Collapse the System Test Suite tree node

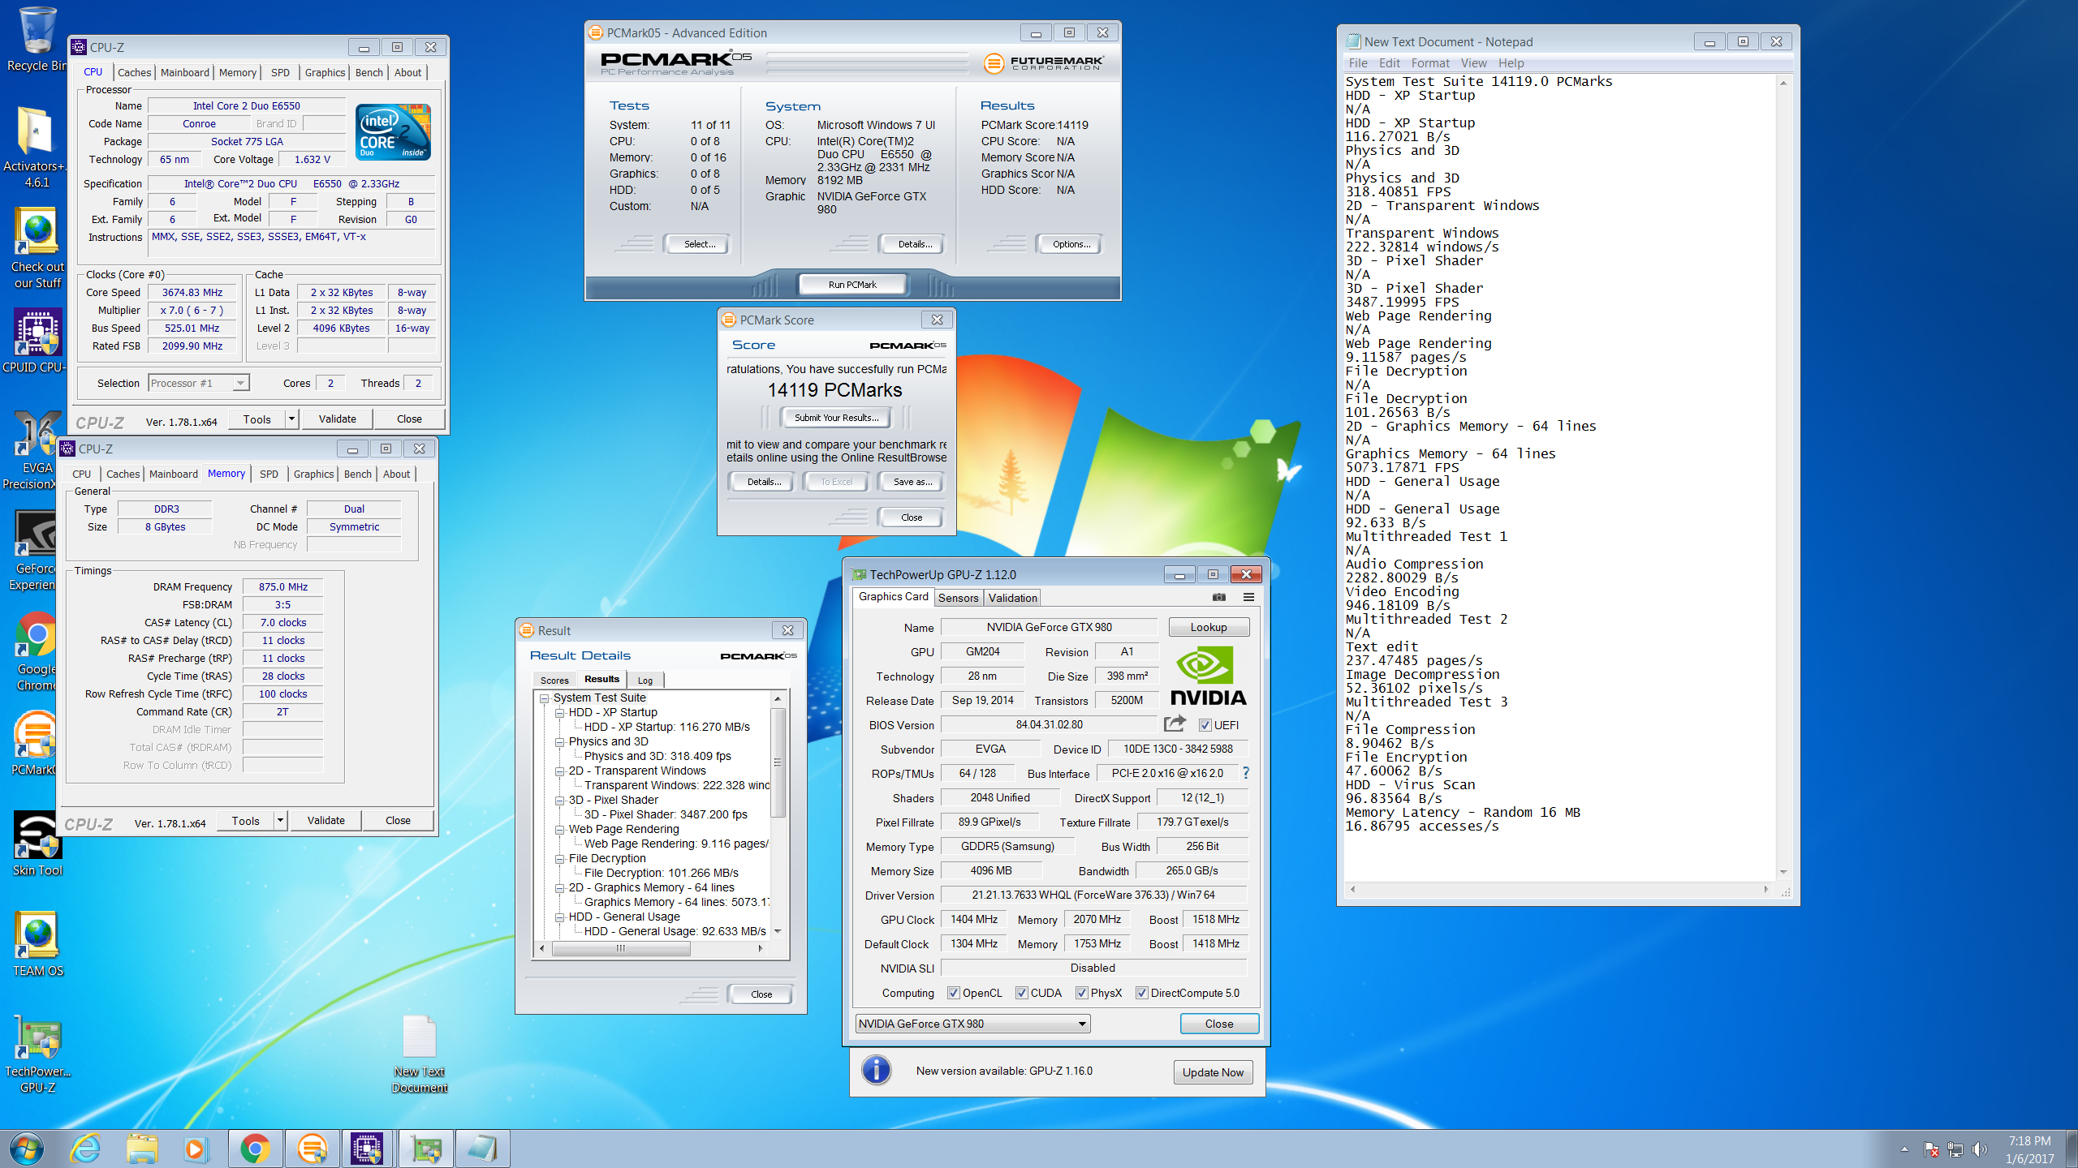[545, 698]
